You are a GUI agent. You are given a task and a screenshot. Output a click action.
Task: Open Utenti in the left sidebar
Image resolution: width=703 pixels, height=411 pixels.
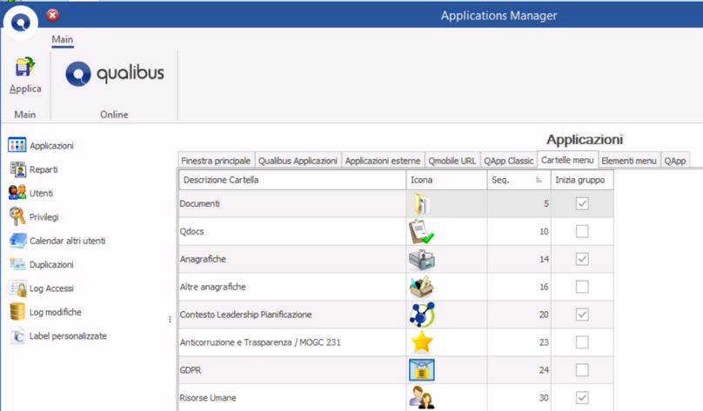click(x=41, y=193)
